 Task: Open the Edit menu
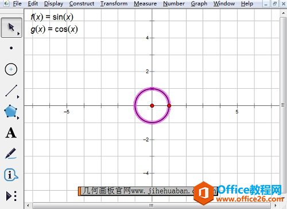coord(33,3)
